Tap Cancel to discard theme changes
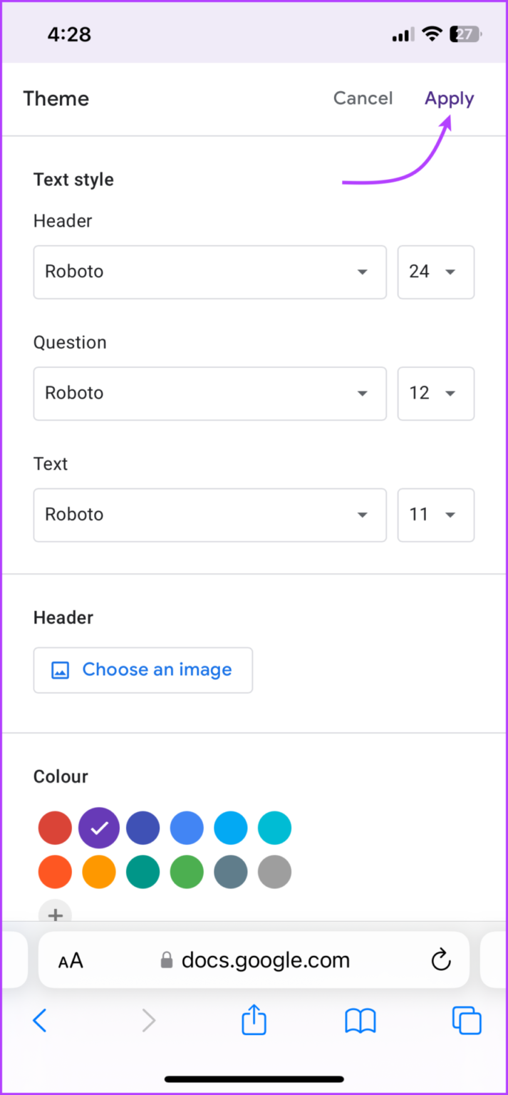Viewport: 508px width, 1095px height. [x=363, y=98]
